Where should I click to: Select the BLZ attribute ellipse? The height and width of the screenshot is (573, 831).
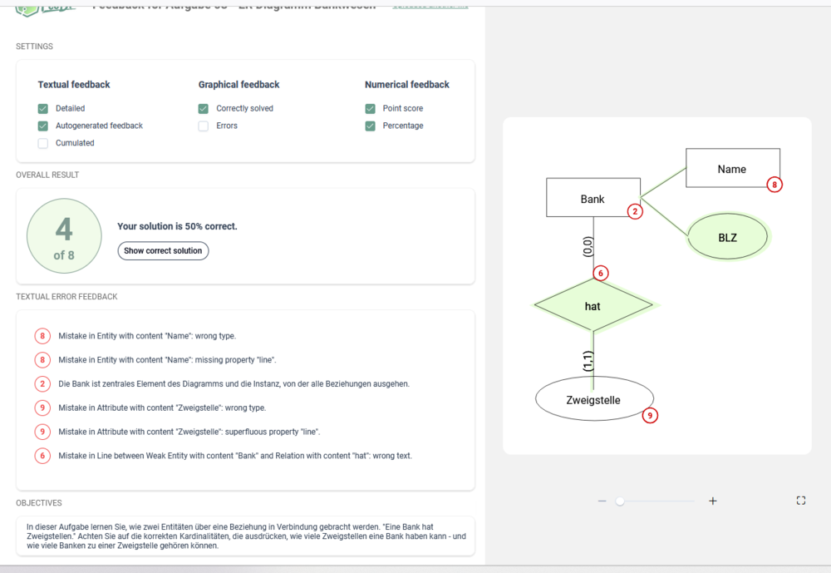727,238
